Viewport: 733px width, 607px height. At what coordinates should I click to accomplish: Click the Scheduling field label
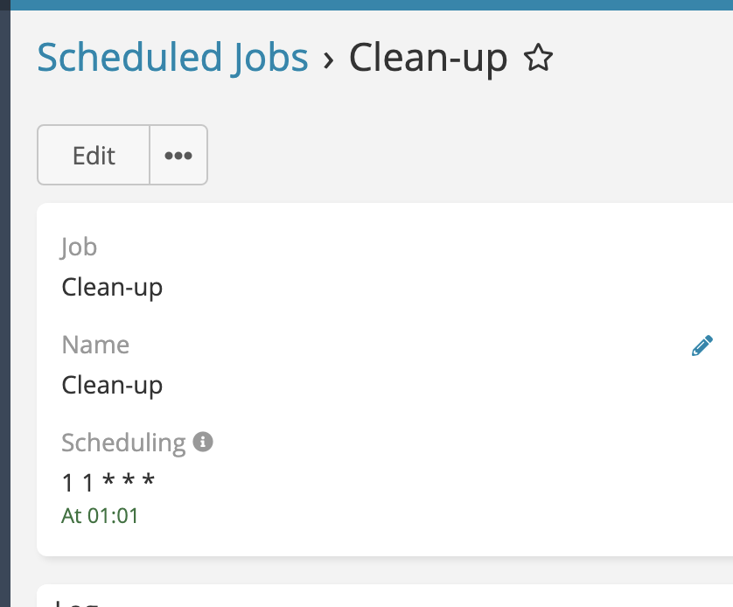pyautogui.click(x=123, y=443)
